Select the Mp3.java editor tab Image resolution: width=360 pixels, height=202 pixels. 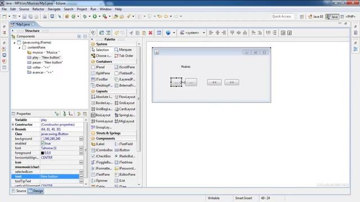click(22, 24)
